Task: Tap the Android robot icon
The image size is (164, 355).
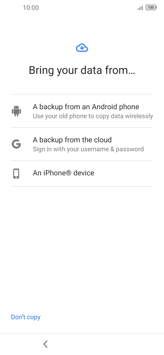Action: (x=16, y=111)
